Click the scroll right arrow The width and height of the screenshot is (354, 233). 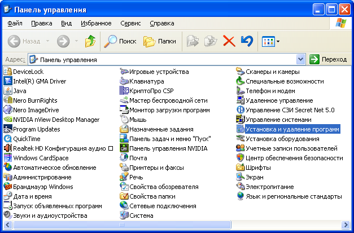346,225
